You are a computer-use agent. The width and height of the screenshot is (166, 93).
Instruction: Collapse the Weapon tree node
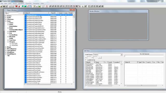(8, 42)
